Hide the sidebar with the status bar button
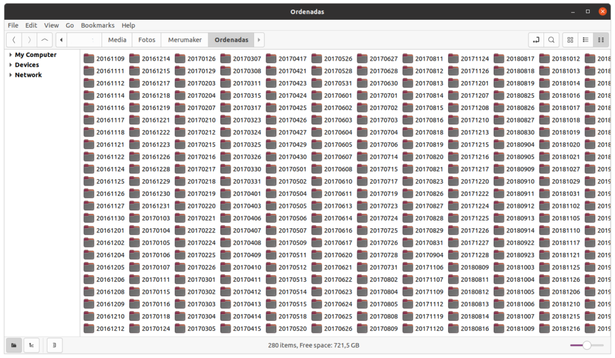This screenshot has height=358, width=615. coord(55,345)
